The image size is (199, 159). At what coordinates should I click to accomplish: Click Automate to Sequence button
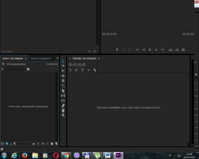tap(43, 144)
